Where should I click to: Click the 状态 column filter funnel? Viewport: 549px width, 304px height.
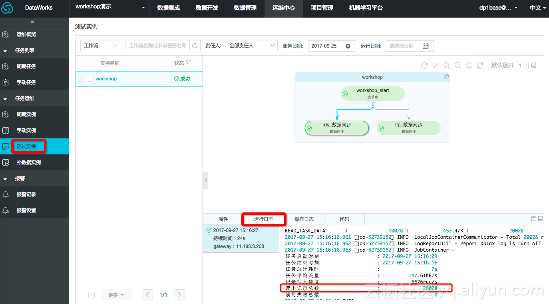189,63
